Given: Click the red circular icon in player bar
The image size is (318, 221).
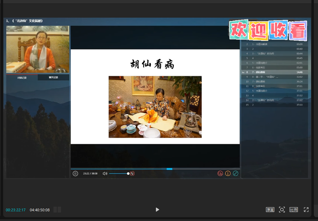Looking at the screenshot, I should [220, 174].
